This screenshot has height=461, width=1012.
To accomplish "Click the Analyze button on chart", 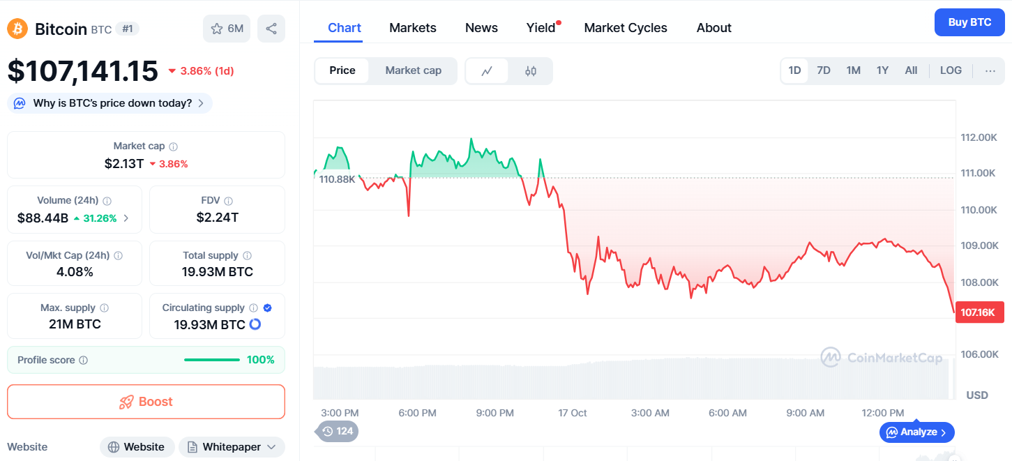I will 916,432.
